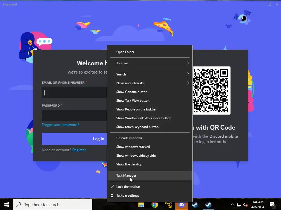Image resolution: width=281 pixels, height=210 pixels.
Task: Open Steam icon with the active underline
Action: click(x=209, y=205)
